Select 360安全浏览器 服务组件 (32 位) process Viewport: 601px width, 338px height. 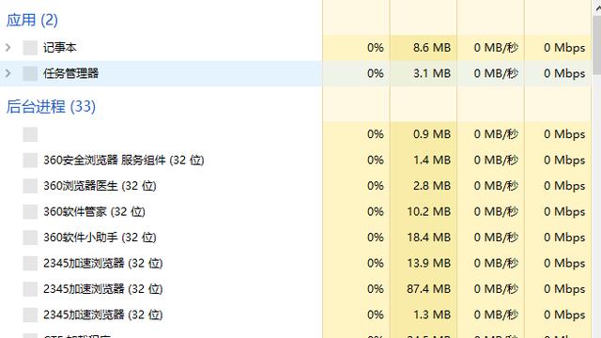pos(123,160)
